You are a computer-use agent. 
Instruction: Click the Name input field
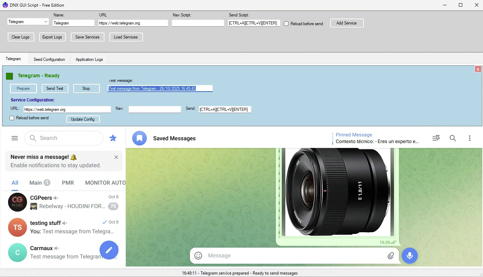click(74, 23)
